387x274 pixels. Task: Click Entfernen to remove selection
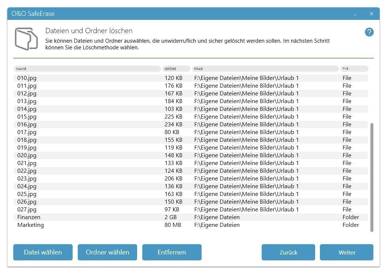click(x=172, y=252)
